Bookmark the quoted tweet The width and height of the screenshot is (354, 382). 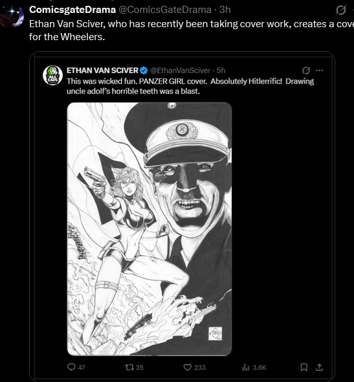coord(304,367)
